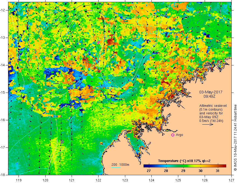This screenshot has width=237, height=183.
Task: Click the longitude axis label '119'
Action: click(19, 180)
